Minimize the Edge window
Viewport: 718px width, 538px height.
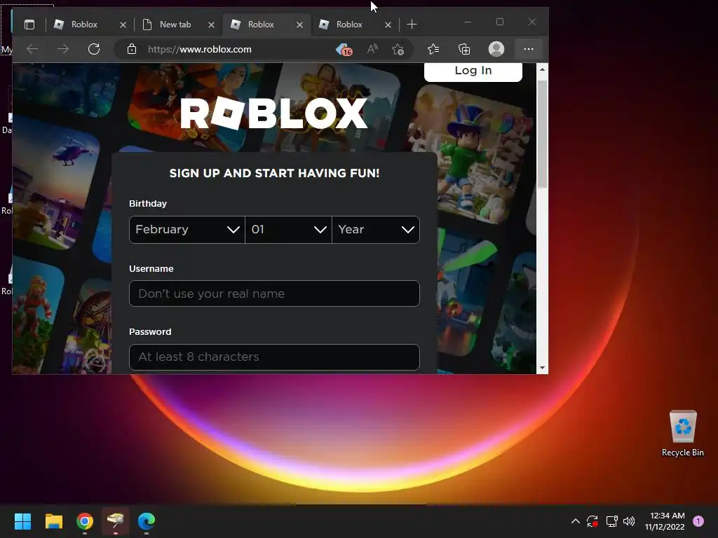coord(468,22)
